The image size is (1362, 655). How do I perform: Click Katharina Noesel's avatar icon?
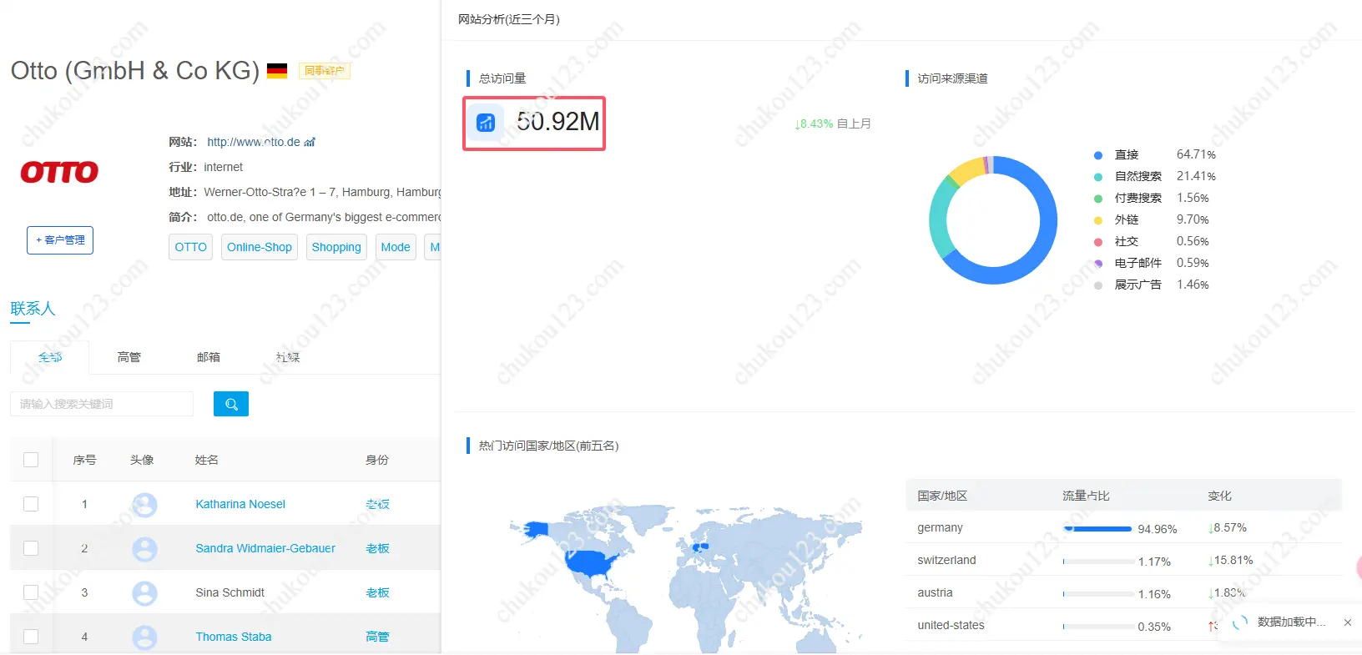point(144,505)
